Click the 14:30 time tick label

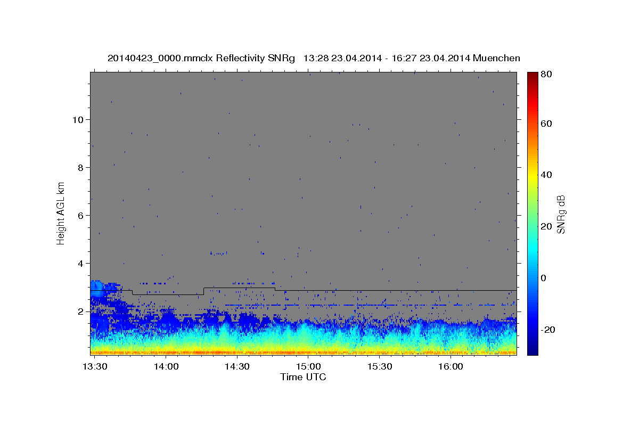(x=237, y=367)
